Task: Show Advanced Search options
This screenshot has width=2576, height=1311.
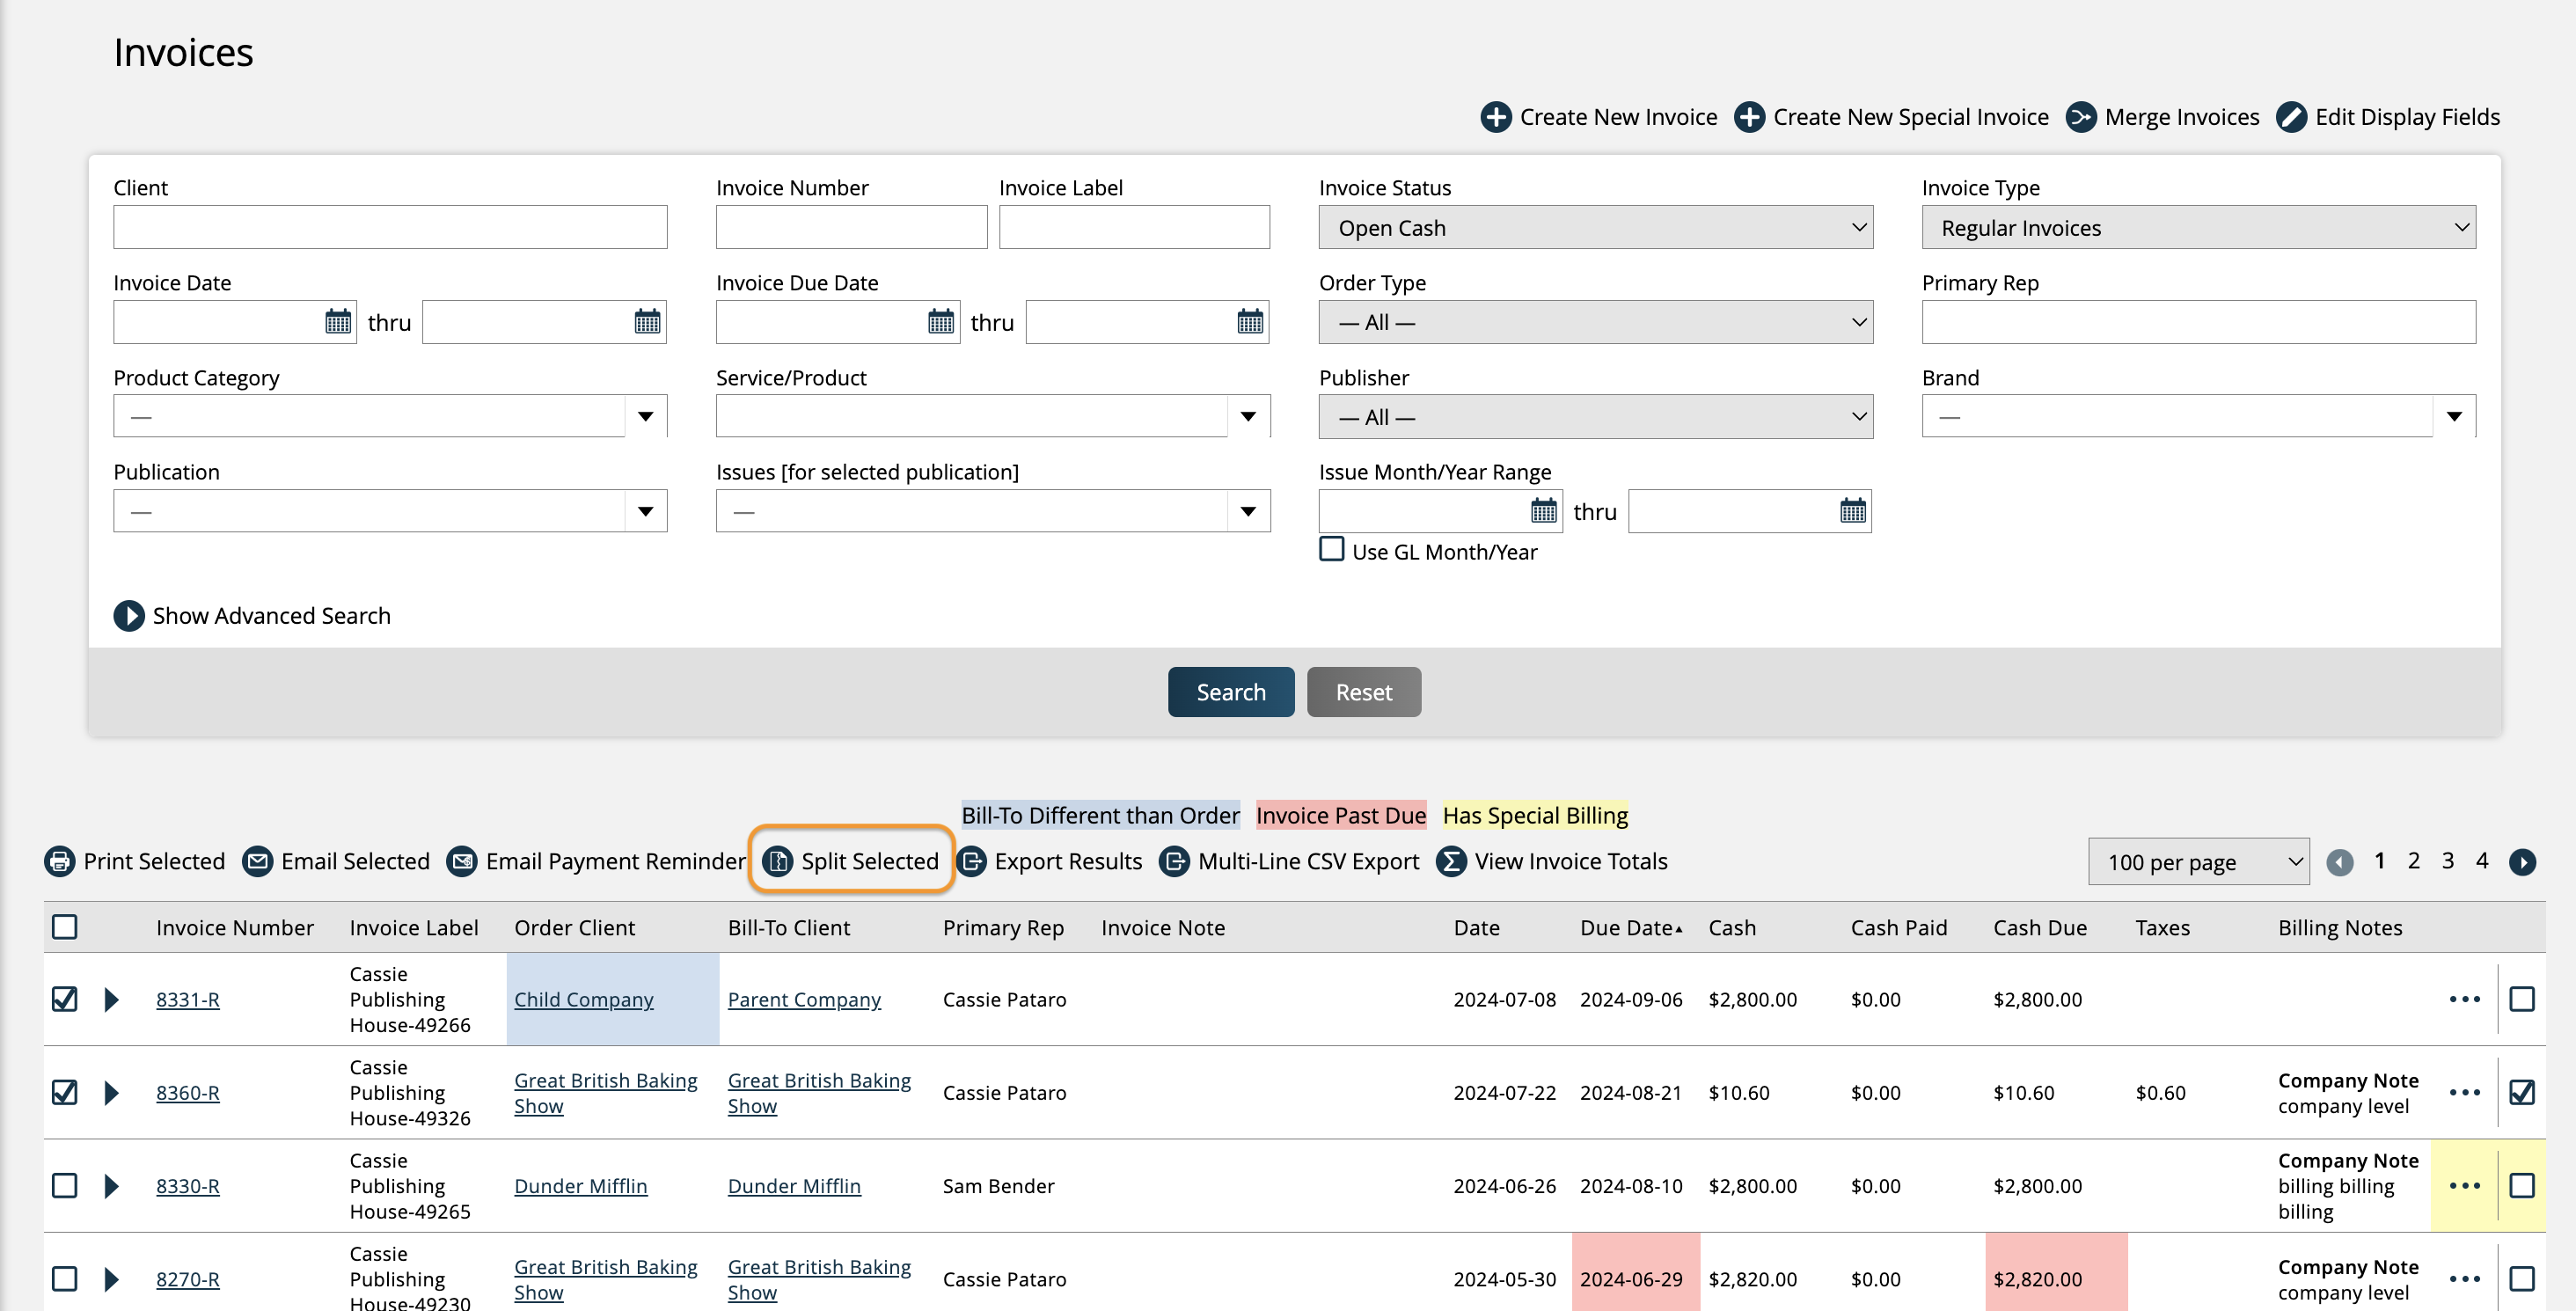Action: click(252, 616)
